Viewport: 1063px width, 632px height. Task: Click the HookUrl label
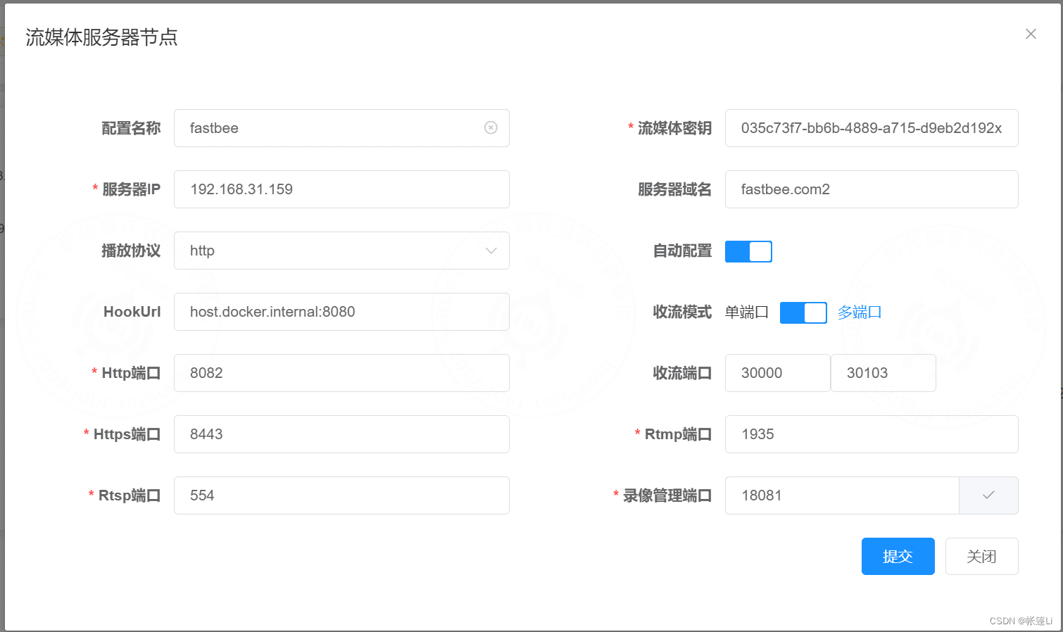[x=132, y=312]
